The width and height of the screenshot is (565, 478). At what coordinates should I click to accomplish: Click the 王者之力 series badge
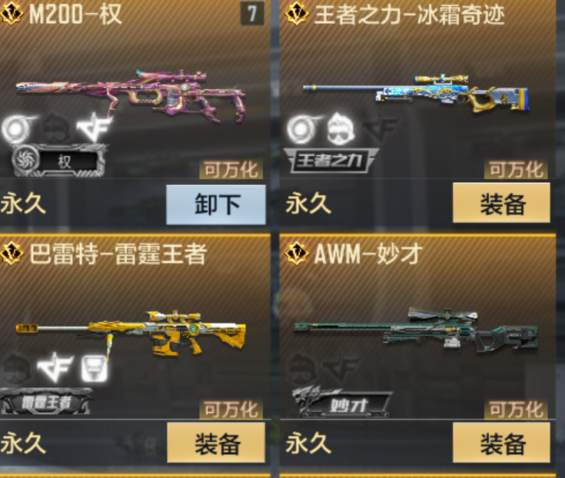coord(330,160)
